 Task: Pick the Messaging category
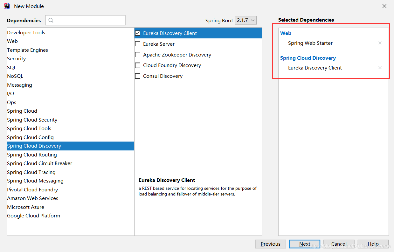click(71, 85)
